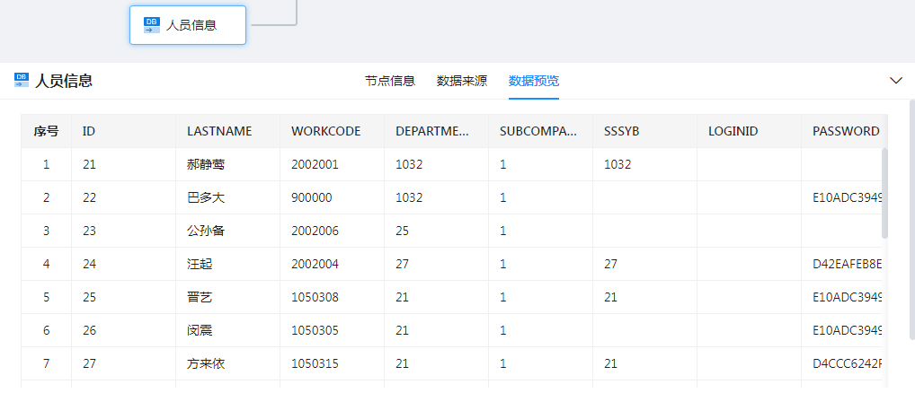Open the 数据来源 tab
This screenshot has height=393, width=915.
[x=461, y=81]
